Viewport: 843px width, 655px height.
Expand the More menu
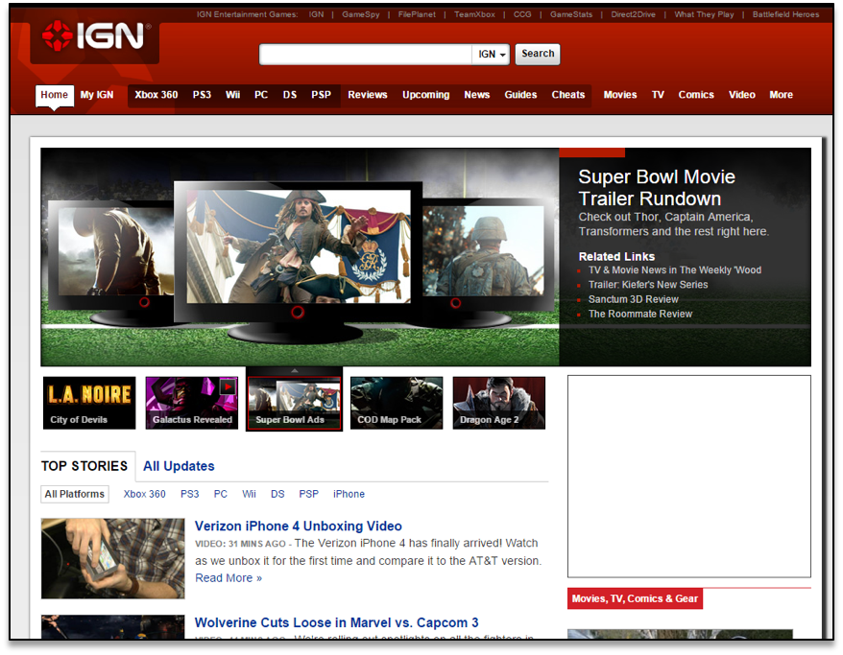pyautogui.click(x=781, y=95)
